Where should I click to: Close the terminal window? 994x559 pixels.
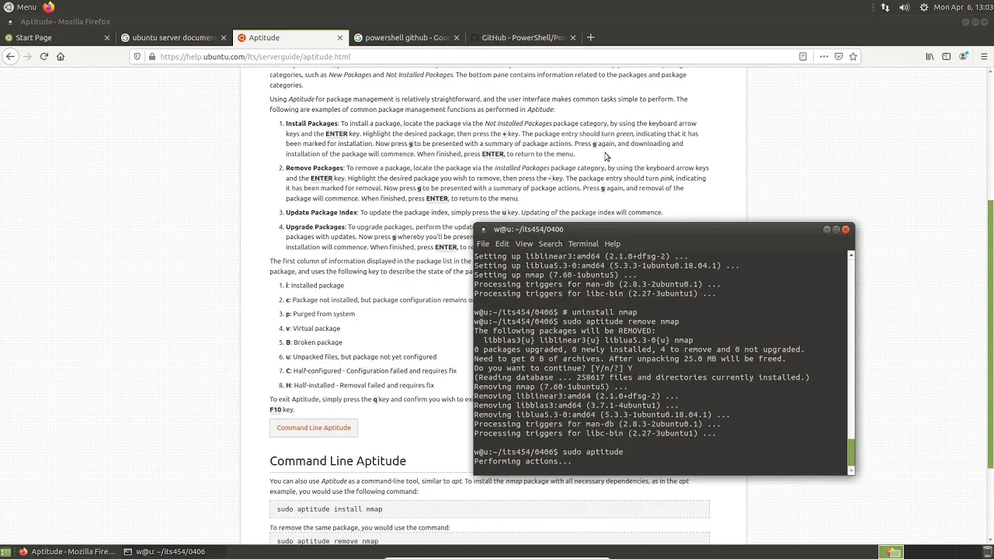[x=846, y=229]
